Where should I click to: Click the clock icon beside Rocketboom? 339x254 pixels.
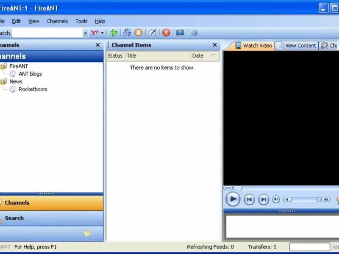tap(13, 89)
